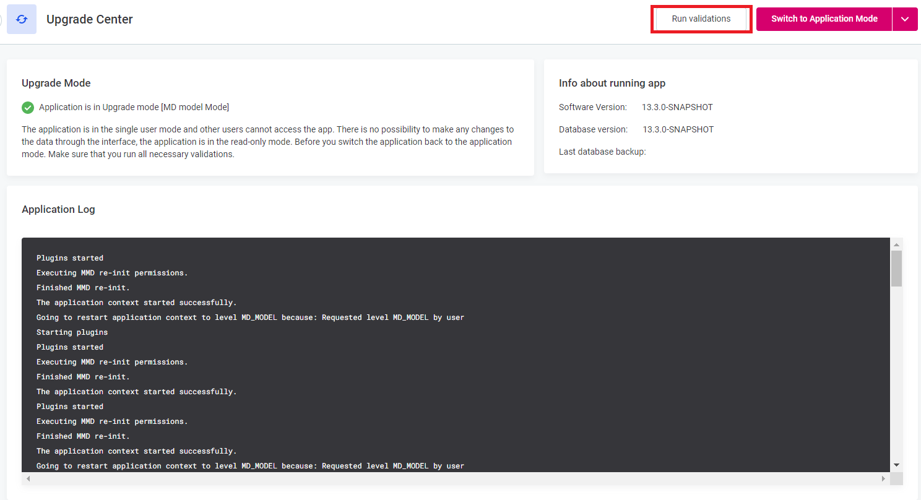Click the single user mode description paragraph

coord(268,142)
